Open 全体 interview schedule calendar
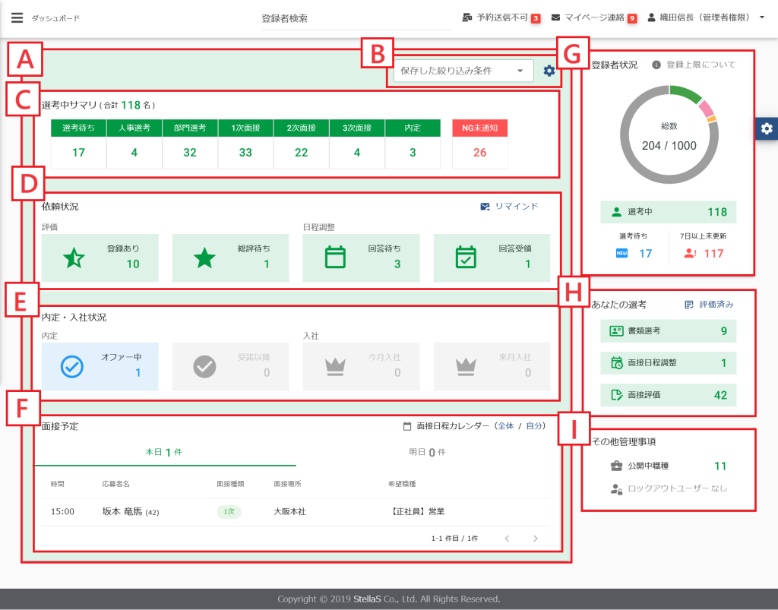The image size is (778, 610). 505,426
